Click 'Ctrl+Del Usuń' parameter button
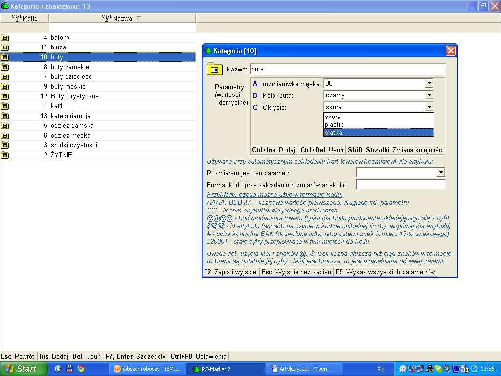The image size is (501, 376). [322, 150]
